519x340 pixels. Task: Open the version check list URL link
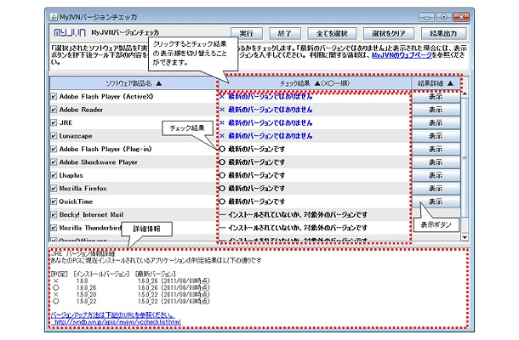coord(117,322)
